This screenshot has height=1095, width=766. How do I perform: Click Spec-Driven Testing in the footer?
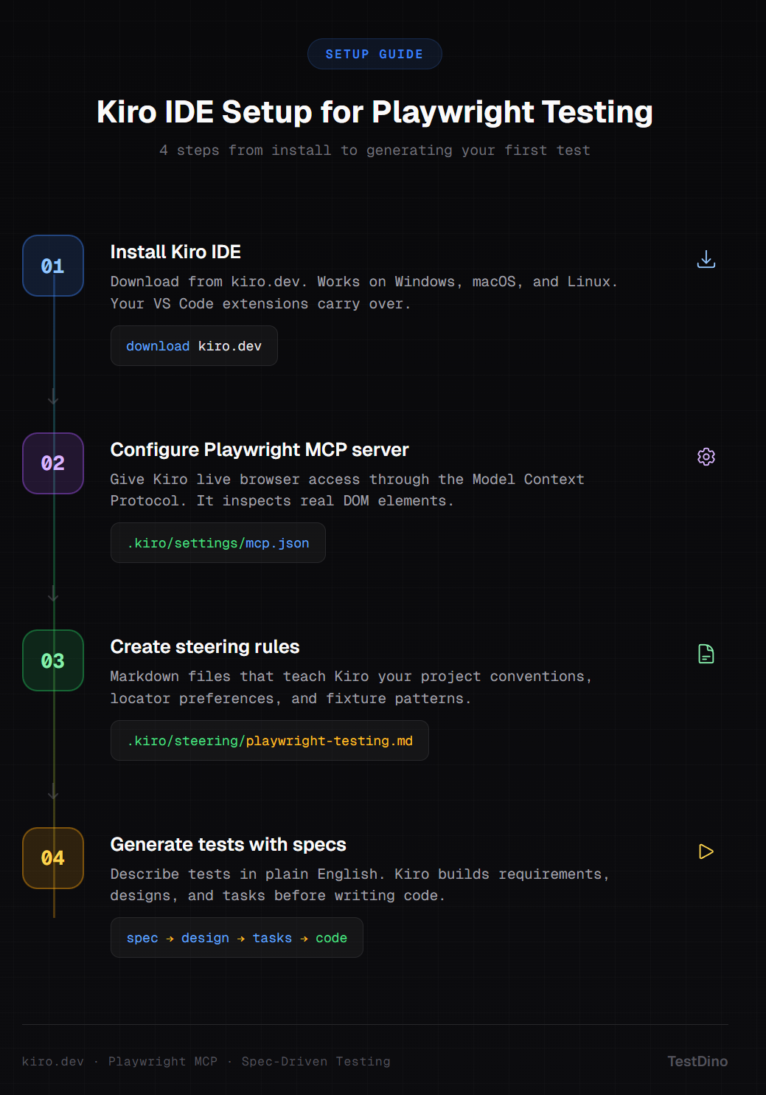point(316,1061)
